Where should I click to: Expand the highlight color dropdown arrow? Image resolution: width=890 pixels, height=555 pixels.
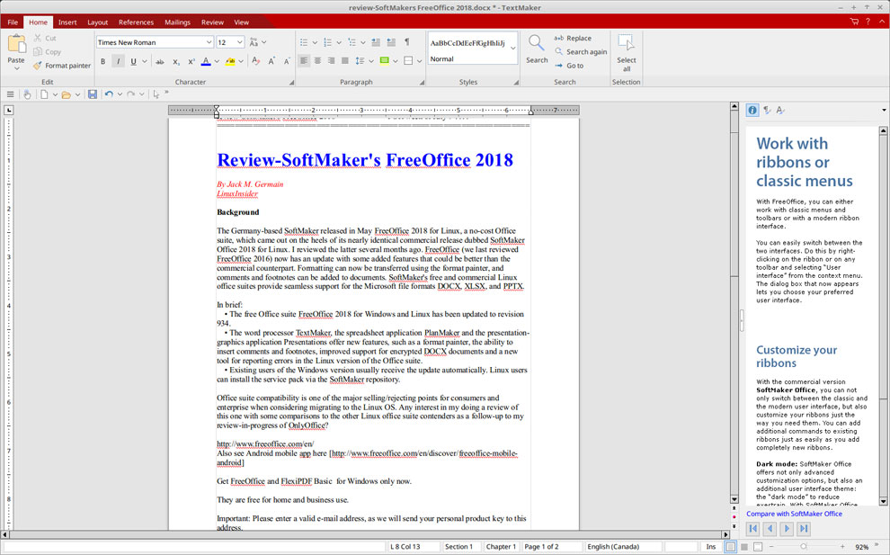(x=241, y=61)
